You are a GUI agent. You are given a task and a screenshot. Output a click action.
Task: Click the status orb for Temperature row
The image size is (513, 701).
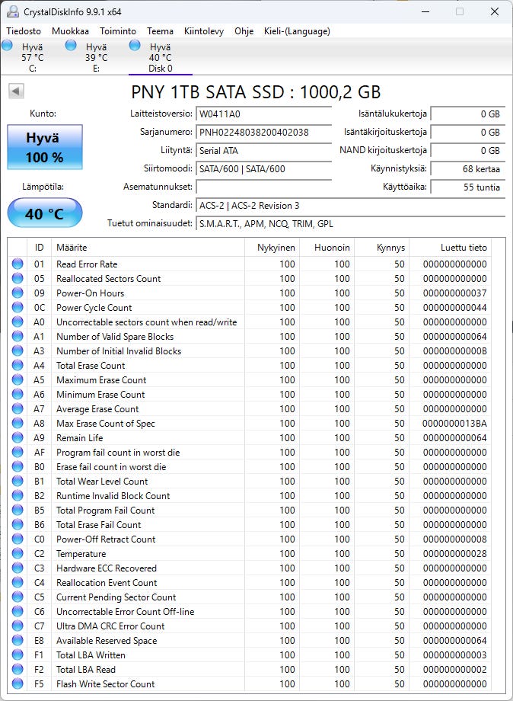coord(18,553)
